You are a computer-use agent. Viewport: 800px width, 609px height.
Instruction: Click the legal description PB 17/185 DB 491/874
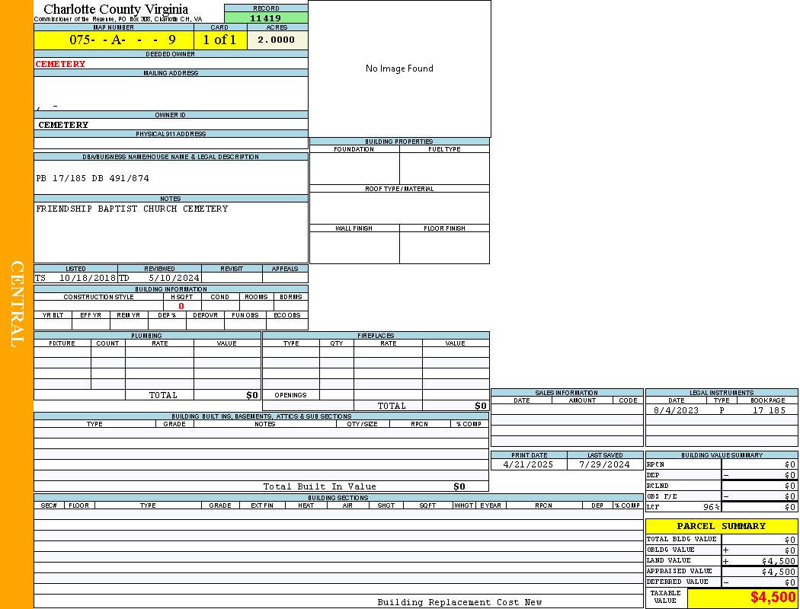pyautogui.click(x=93, y=178)
